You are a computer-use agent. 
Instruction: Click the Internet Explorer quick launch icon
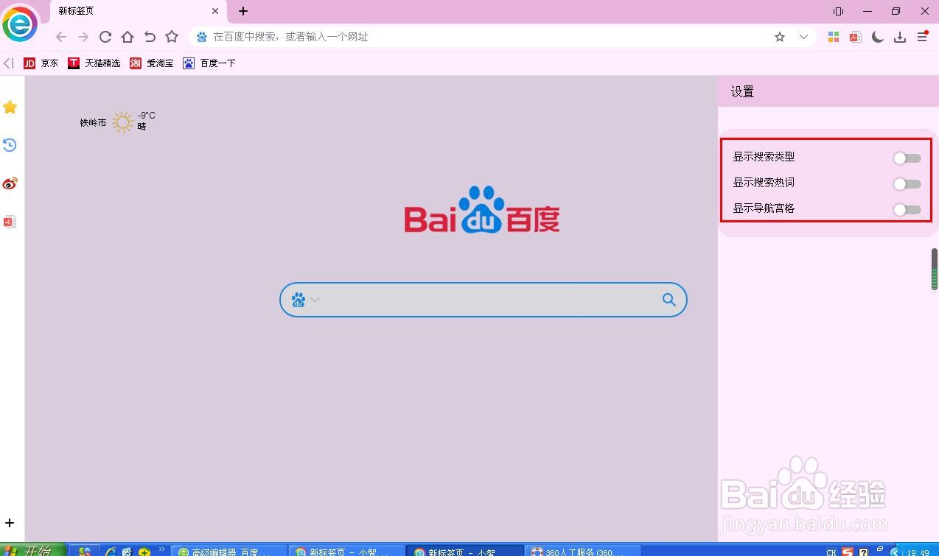(111, 552)
